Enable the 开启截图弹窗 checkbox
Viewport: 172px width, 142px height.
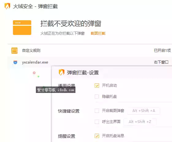(x=97, y=111)
